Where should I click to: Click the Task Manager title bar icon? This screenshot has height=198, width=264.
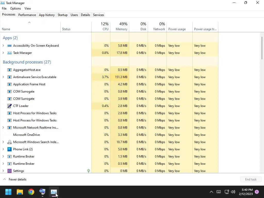(x=3, y=3)
